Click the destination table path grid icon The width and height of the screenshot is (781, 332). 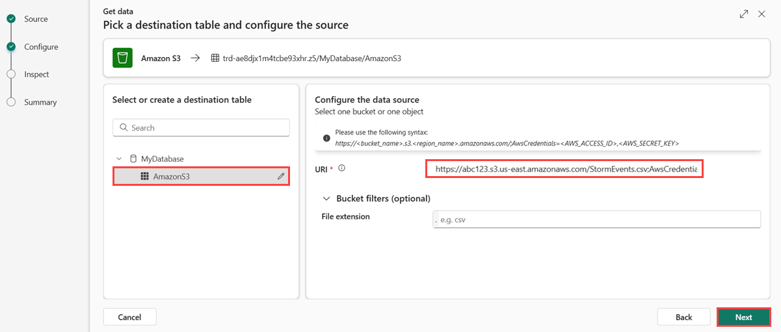(215, 58)
